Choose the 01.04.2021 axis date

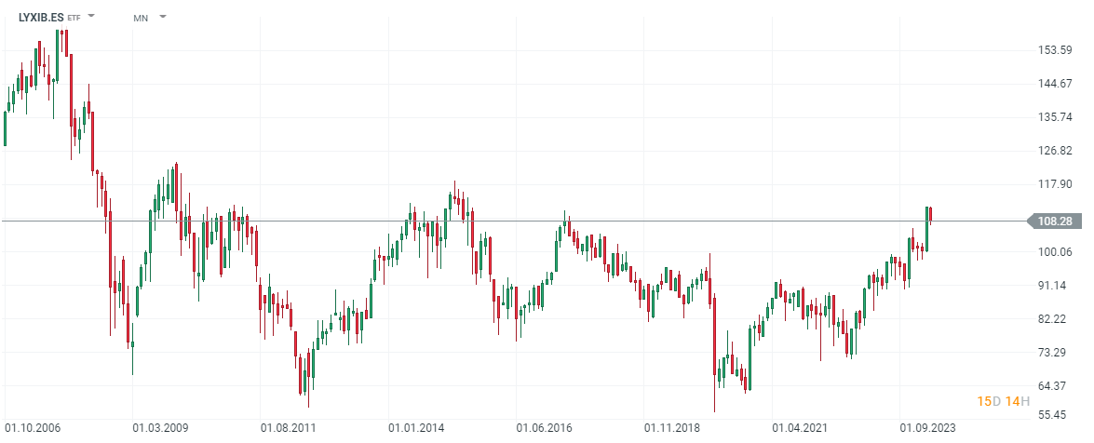pyautogui.click(x=801, y=429)
